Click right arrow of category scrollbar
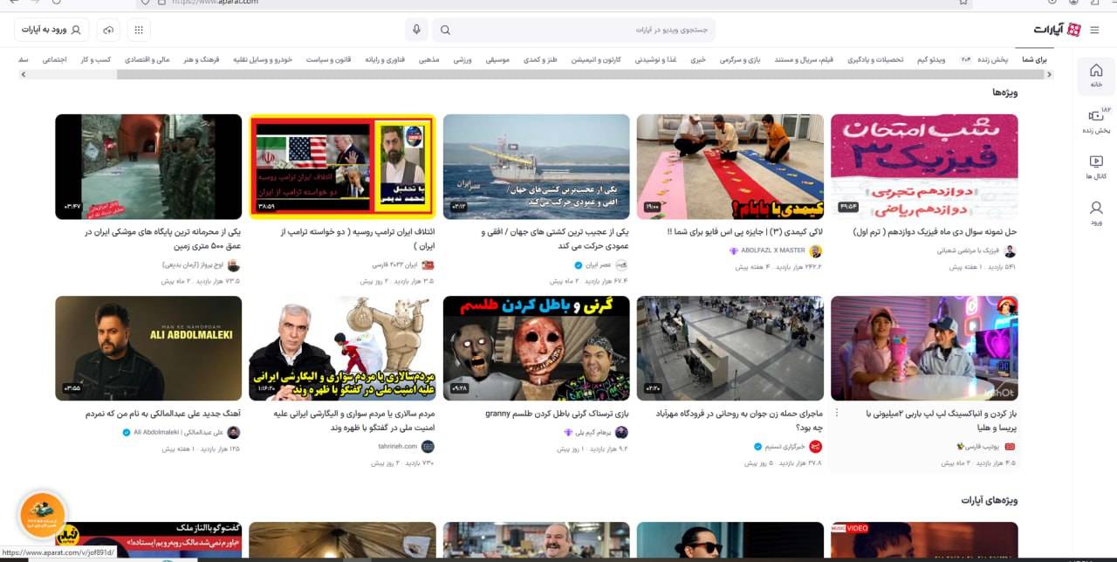 [1049, 75]
